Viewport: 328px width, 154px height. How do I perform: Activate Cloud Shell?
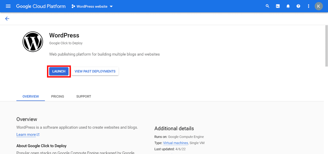point(278,6)
